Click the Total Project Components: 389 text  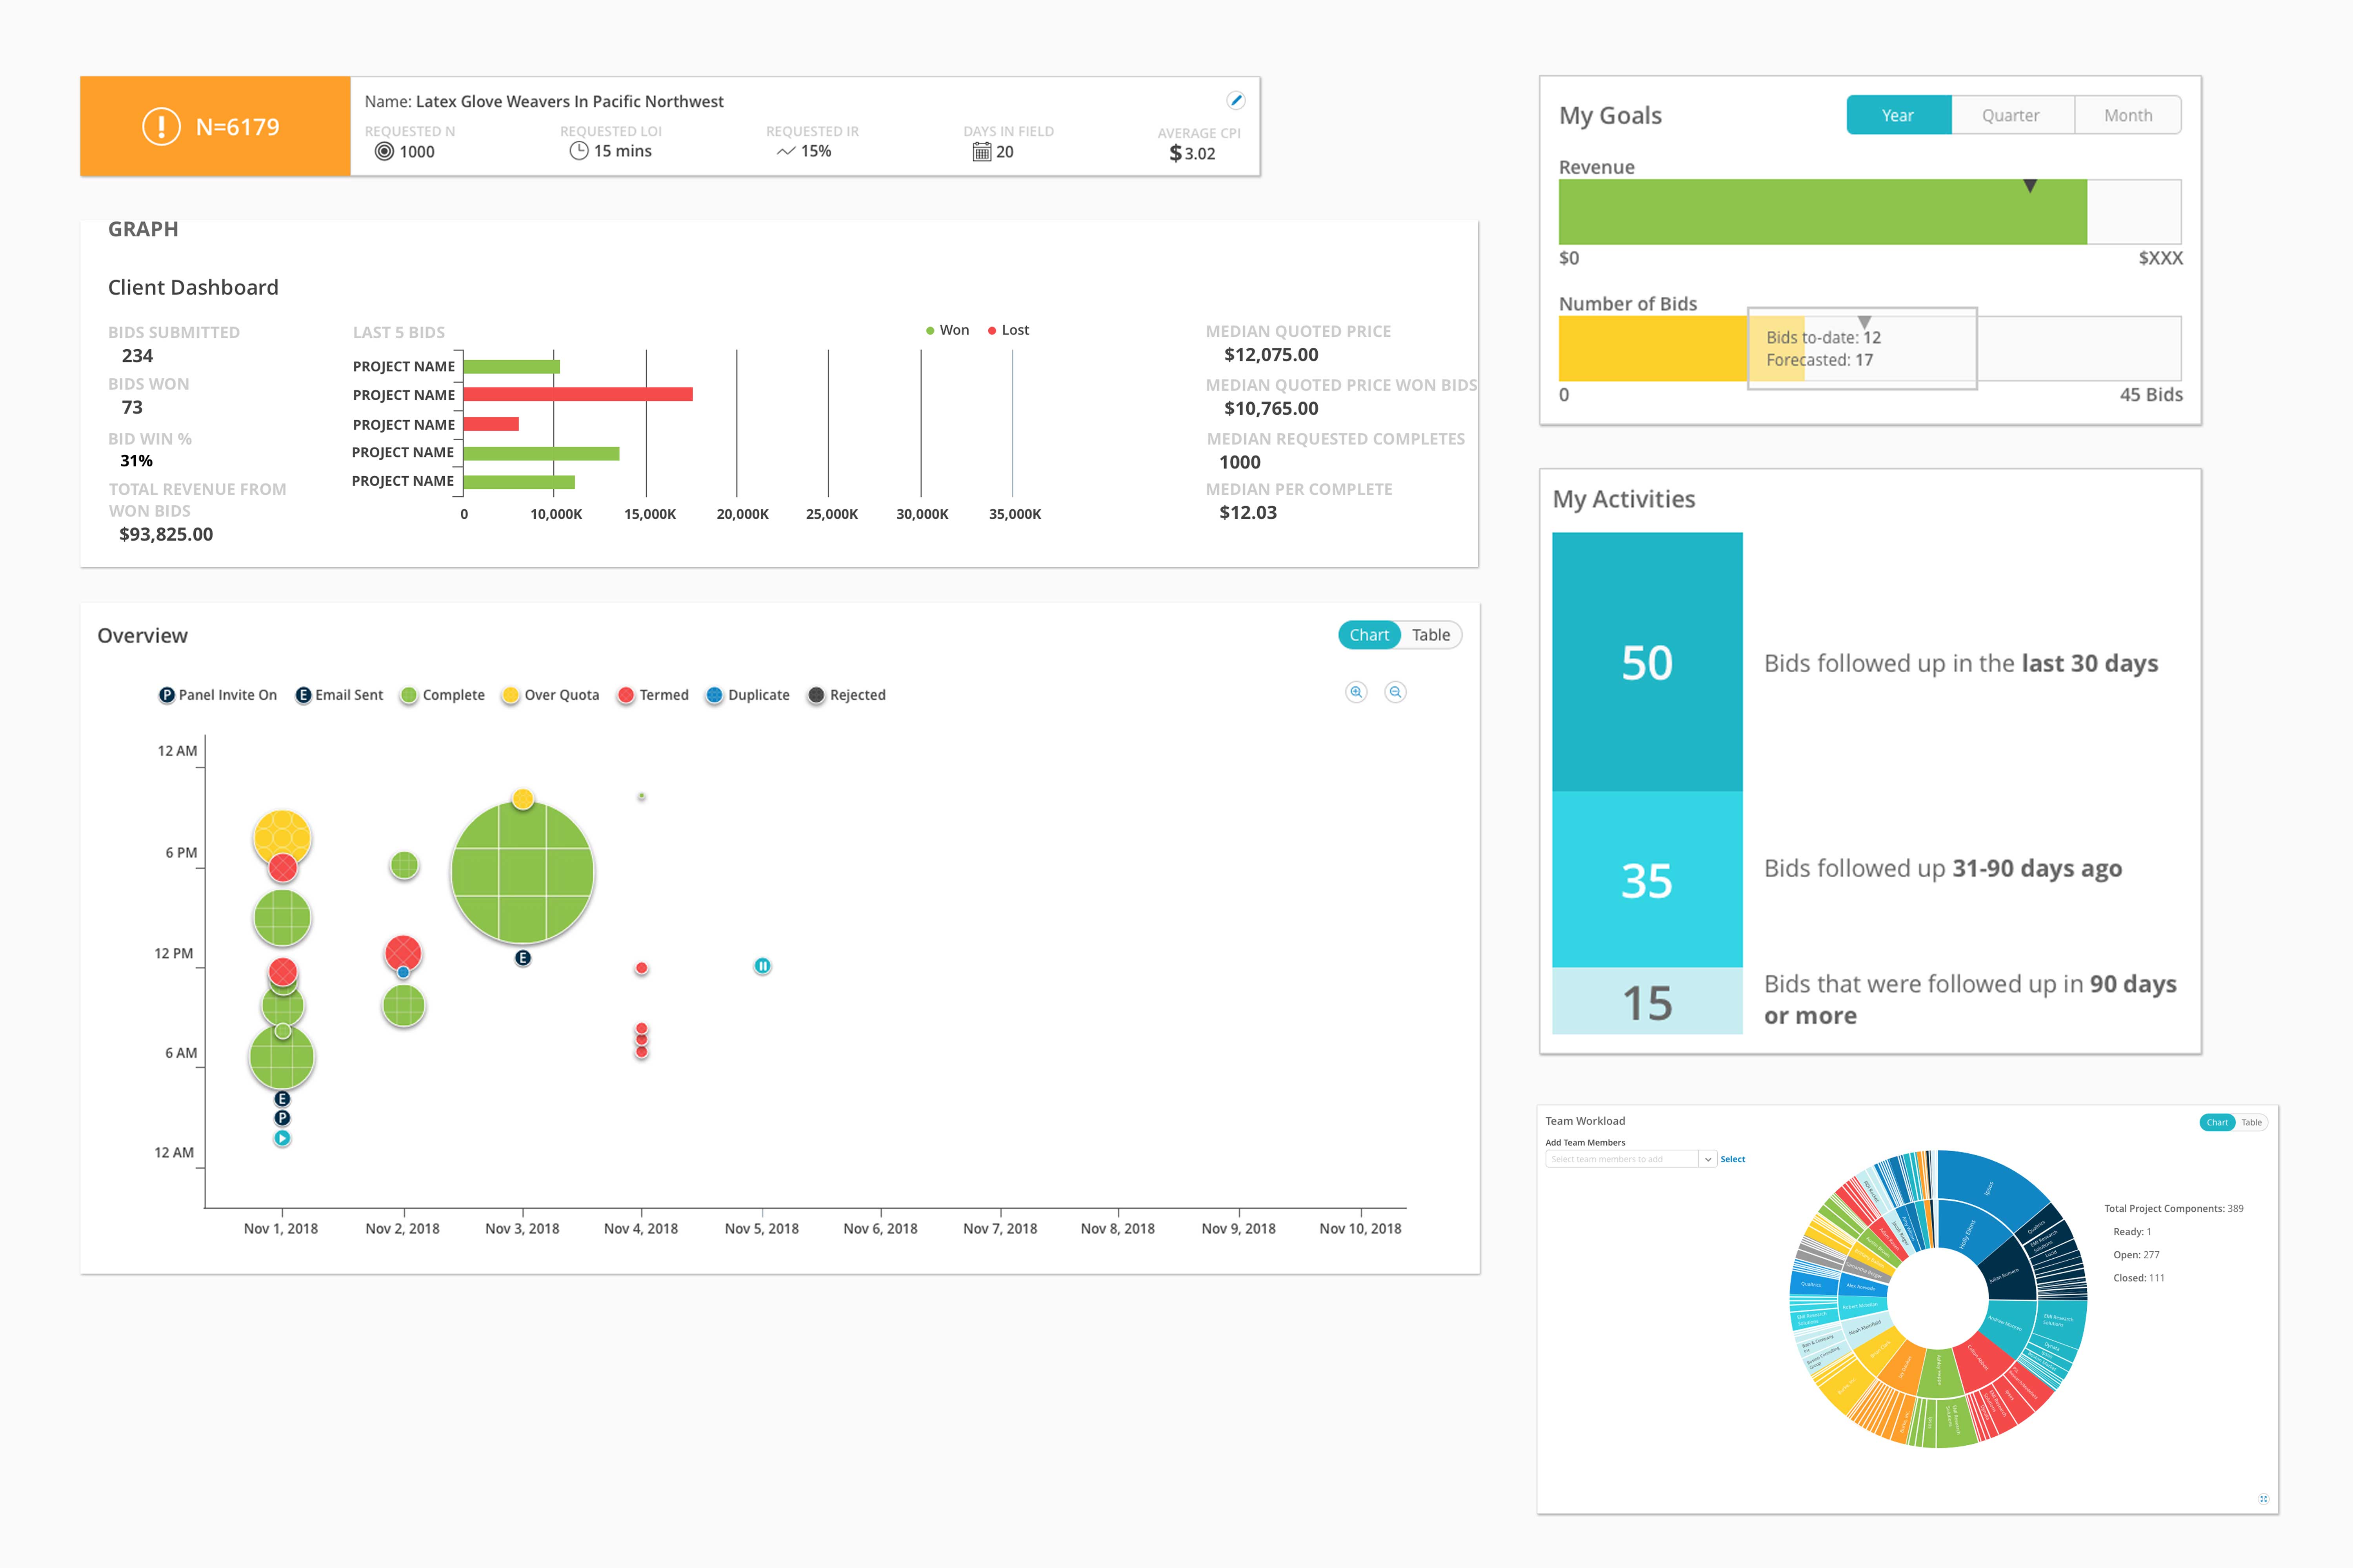[2173, 1208]
